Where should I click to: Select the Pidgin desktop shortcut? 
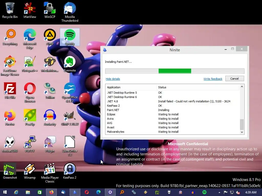[x=50, y=144]
